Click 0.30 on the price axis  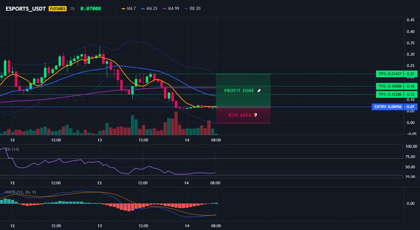(x=411, y=54)
